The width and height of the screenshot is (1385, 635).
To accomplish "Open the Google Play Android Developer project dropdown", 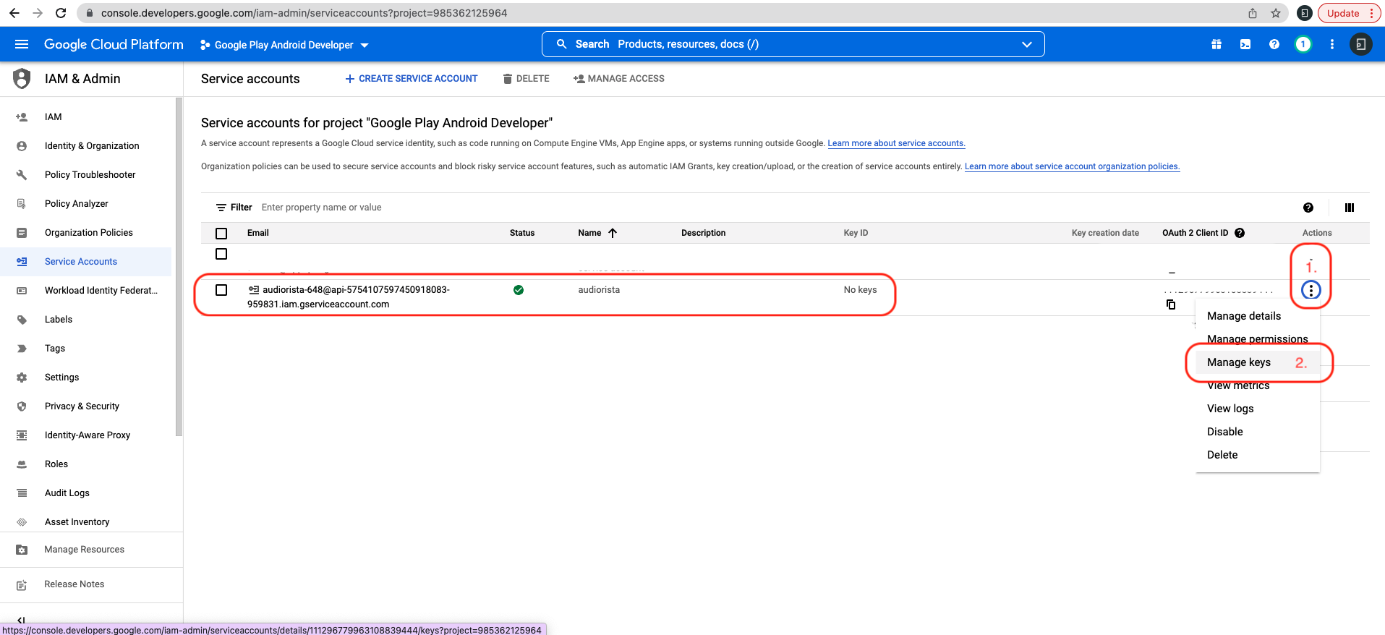I will (x=284, y=45).
